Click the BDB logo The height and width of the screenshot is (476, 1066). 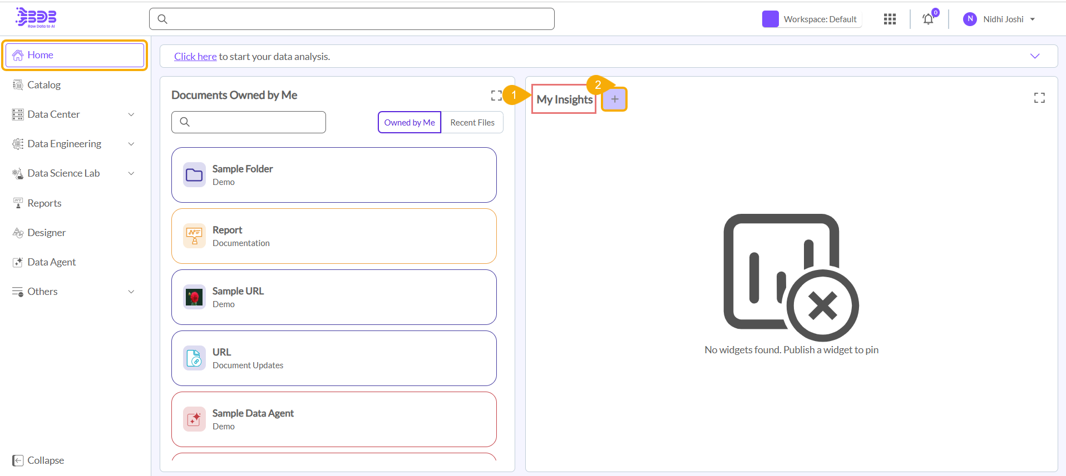[37, 18]
